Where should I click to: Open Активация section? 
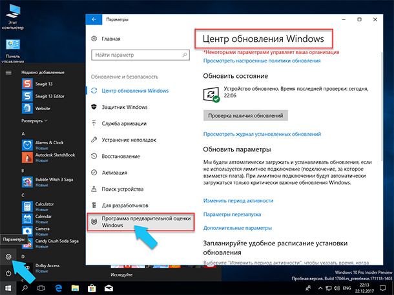114,173
